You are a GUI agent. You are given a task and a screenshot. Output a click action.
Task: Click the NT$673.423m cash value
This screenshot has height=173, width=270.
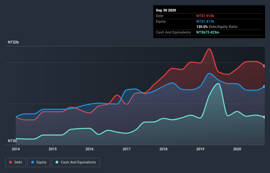pyautogui.click(x=208, y=32)
